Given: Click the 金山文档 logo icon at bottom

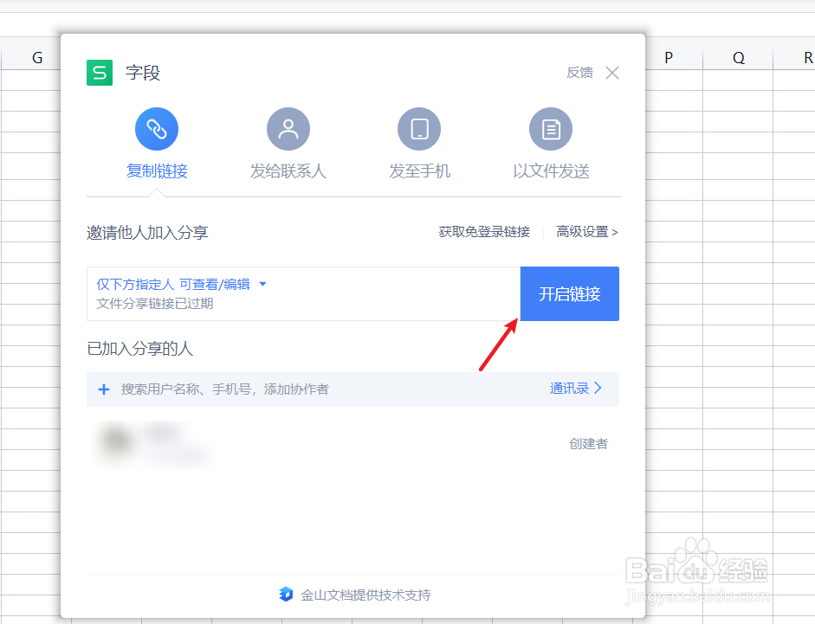Looking at the screenshot, I should click(286, 594).
